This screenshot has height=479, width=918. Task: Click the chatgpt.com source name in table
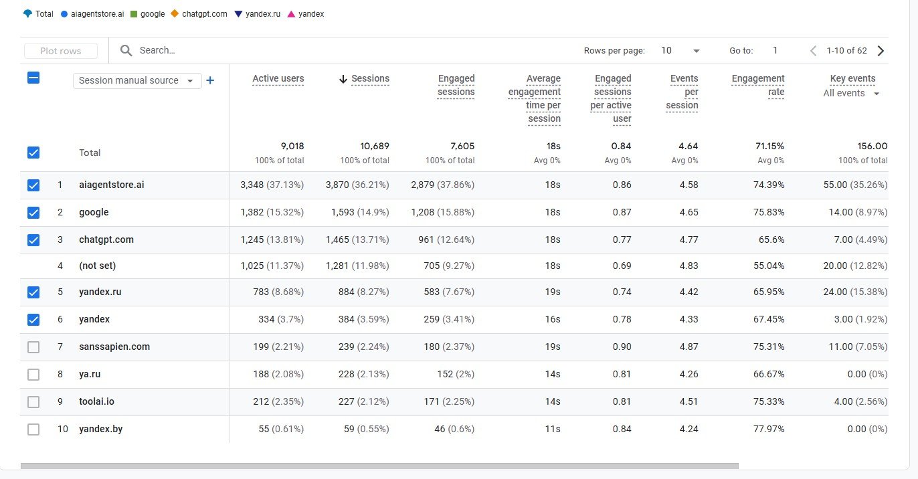[106, 240]
